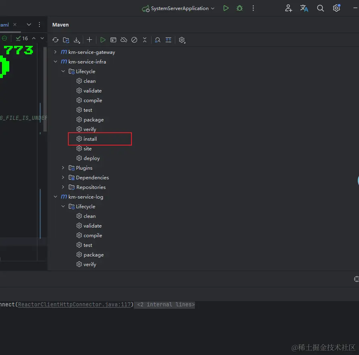
Task: Open Maven settings wrench-gear icon
Action: [x=182, y=40]
